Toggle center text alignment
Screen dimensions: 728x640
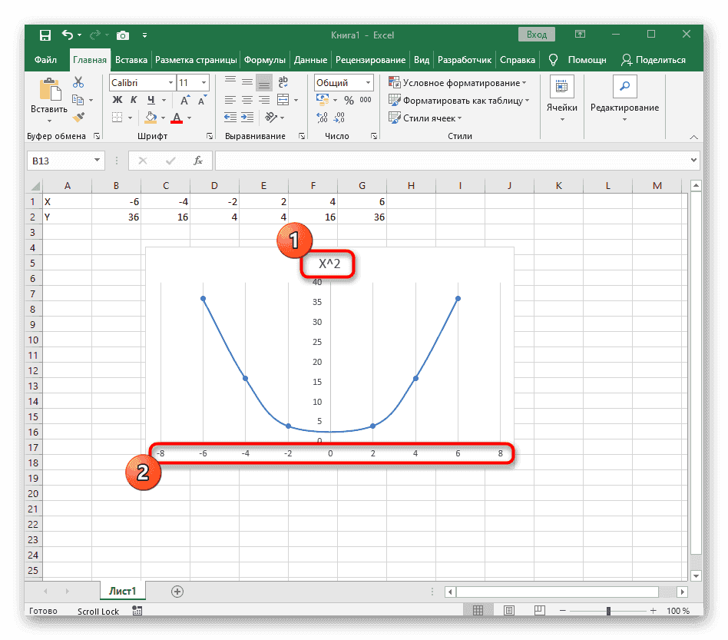point(247,100)
